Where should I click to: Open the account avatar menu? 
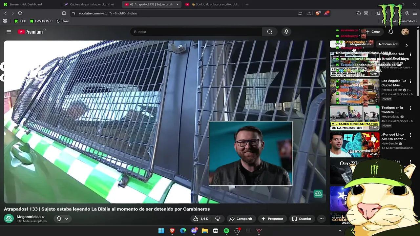click(x=405, y=32)
